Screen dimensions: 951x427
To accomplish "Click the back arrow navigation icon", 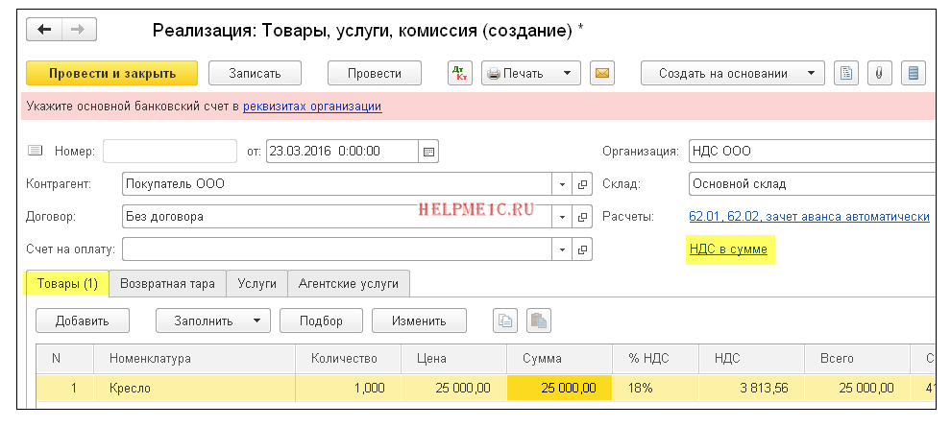I will pos(44,30).
